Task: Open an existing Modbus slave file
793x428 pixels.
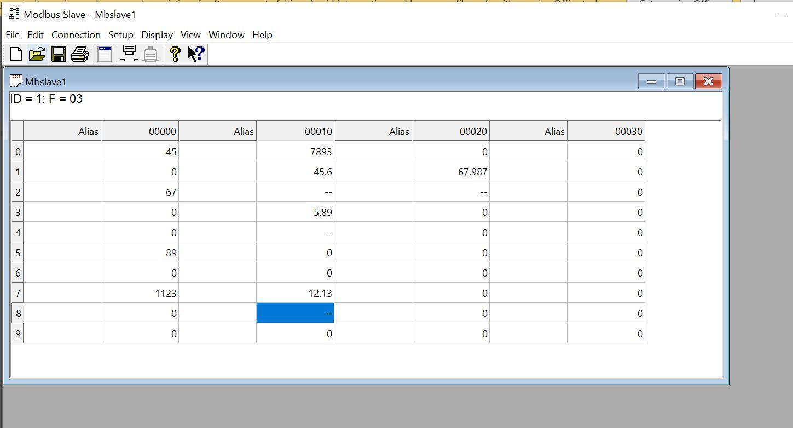Action: tap(37, 54)
